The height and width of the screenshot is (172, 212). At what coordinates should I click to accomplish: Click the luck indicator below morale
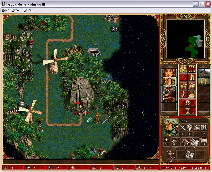166,144
